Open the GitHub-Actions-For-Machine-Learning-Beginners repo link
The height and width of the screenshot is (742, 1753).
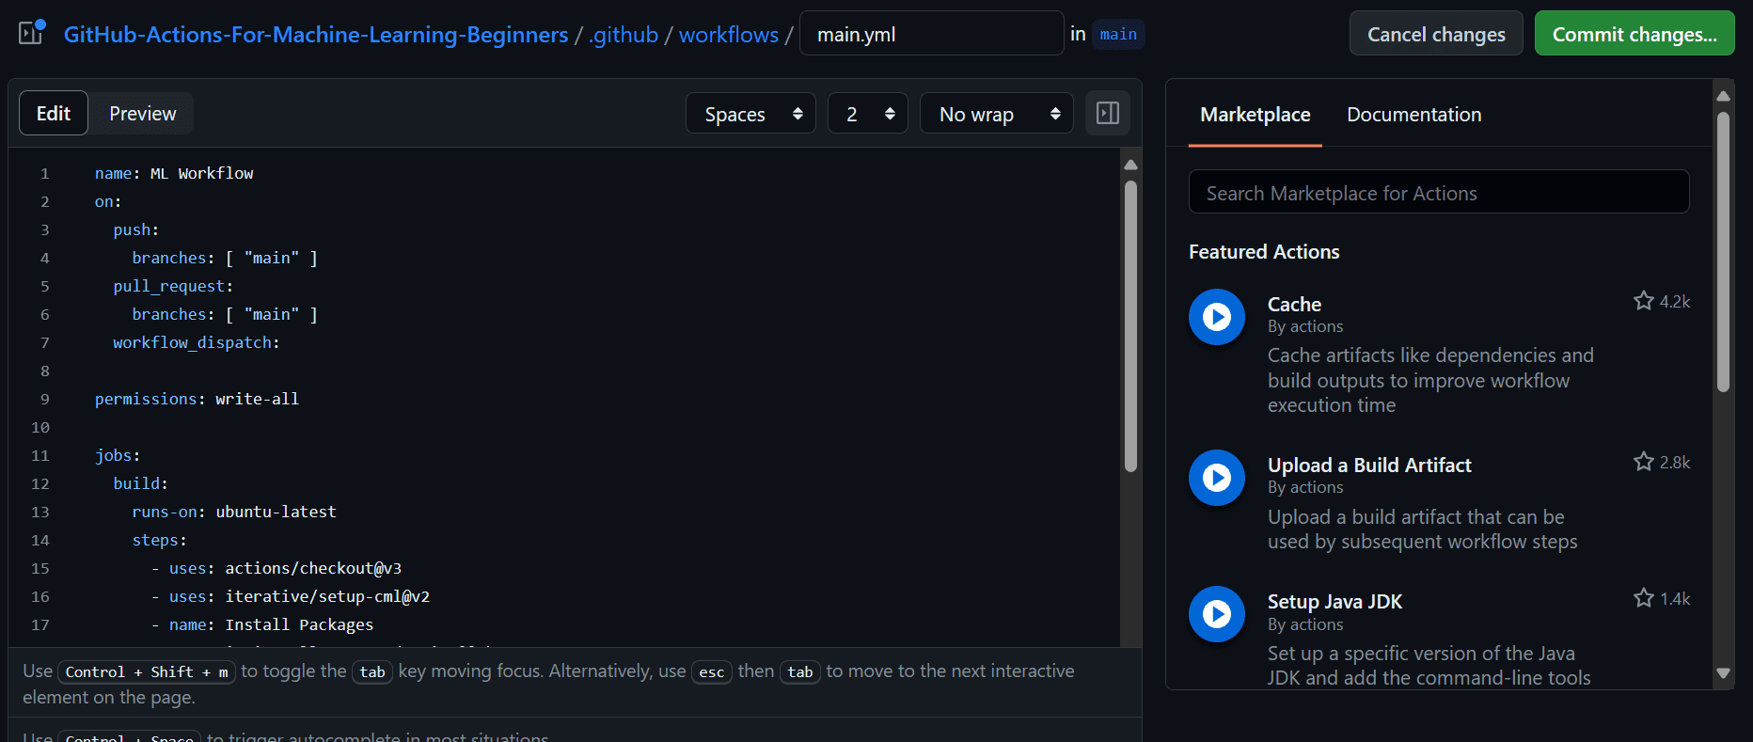(316, 35)
